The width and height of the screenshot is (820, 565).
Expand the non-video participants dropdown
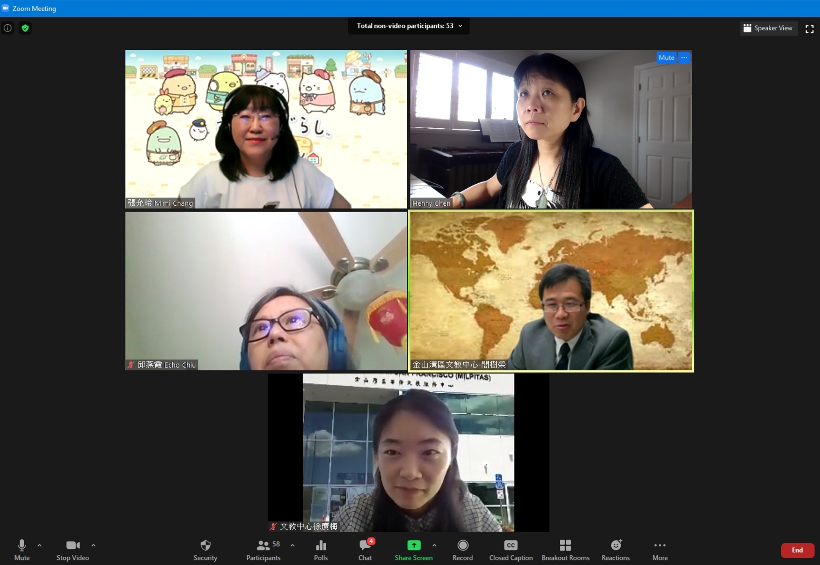tap(460, 26)
